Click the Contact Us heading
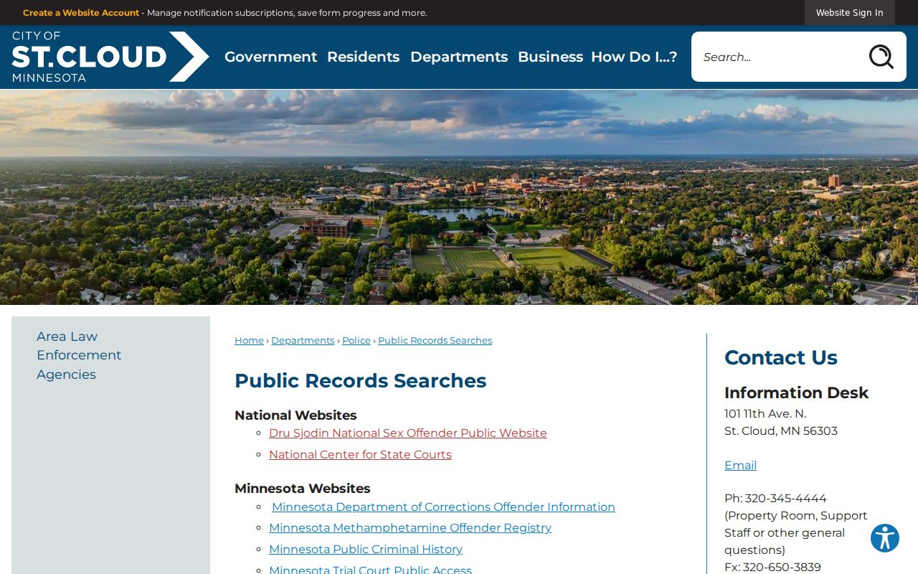The width and height of the screenshot is (918, 574). (781, 357)
